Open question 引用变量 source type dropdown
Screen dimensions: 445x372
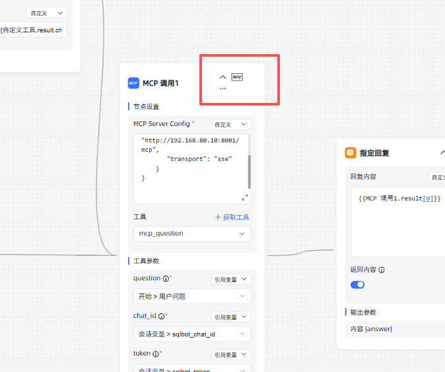[230, 280]
